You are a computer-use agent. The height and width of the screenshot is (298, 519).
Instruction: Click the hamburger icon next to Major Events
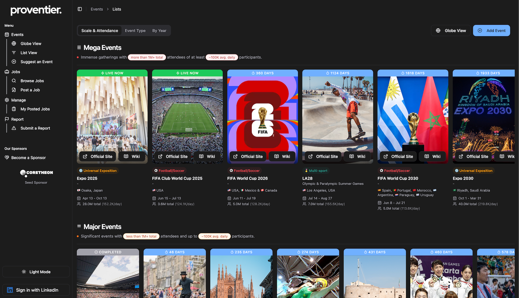pyautogui.click(x=79, y=227)
